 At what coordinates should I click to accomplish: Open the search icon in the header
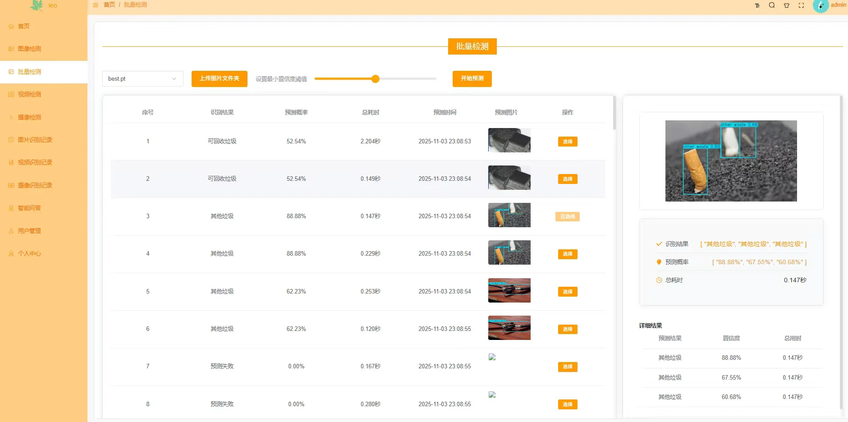point(772,5)
